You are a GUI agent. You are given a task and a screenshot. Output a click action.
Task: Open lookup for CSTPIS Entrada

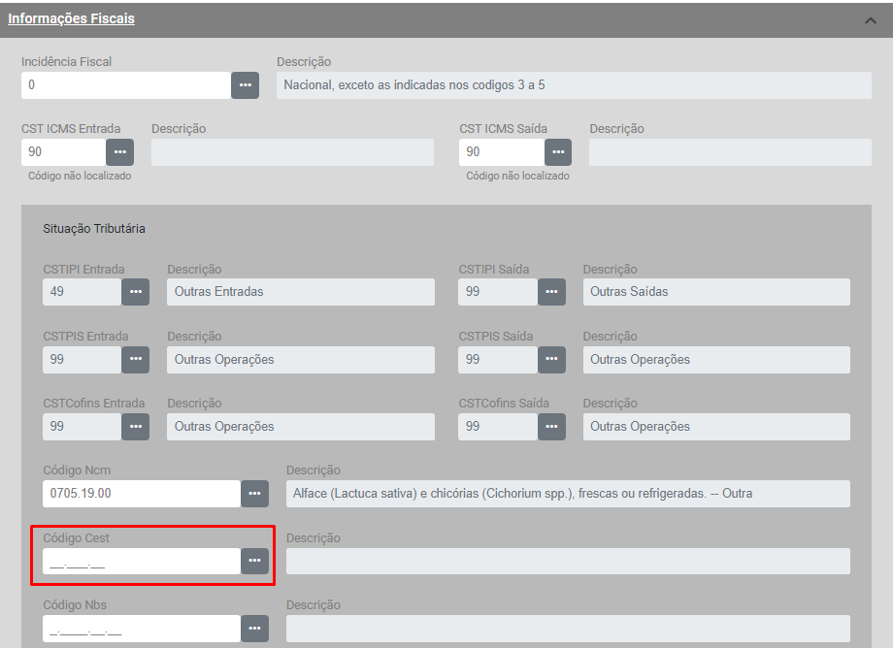[135, 360]
